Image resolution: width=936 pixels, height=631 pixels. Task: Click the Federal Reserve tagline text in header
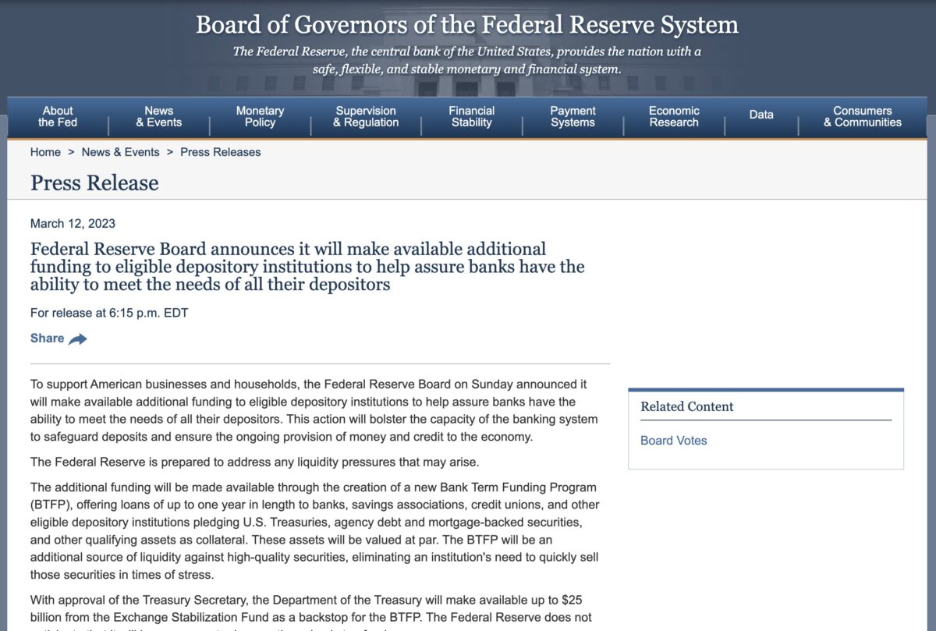click(467, 60)
